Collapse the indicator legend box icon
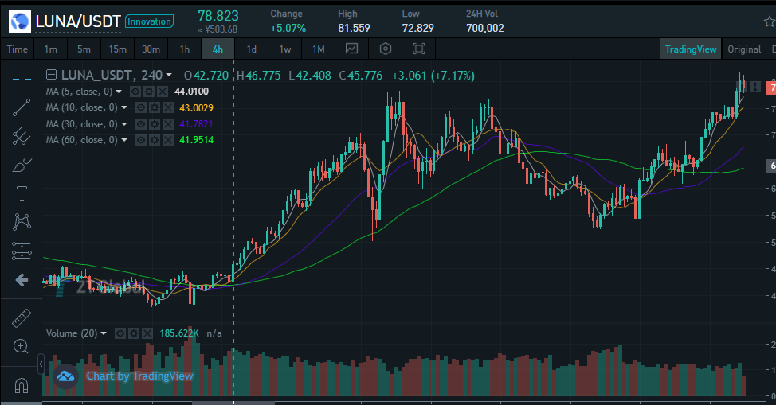 51,75
